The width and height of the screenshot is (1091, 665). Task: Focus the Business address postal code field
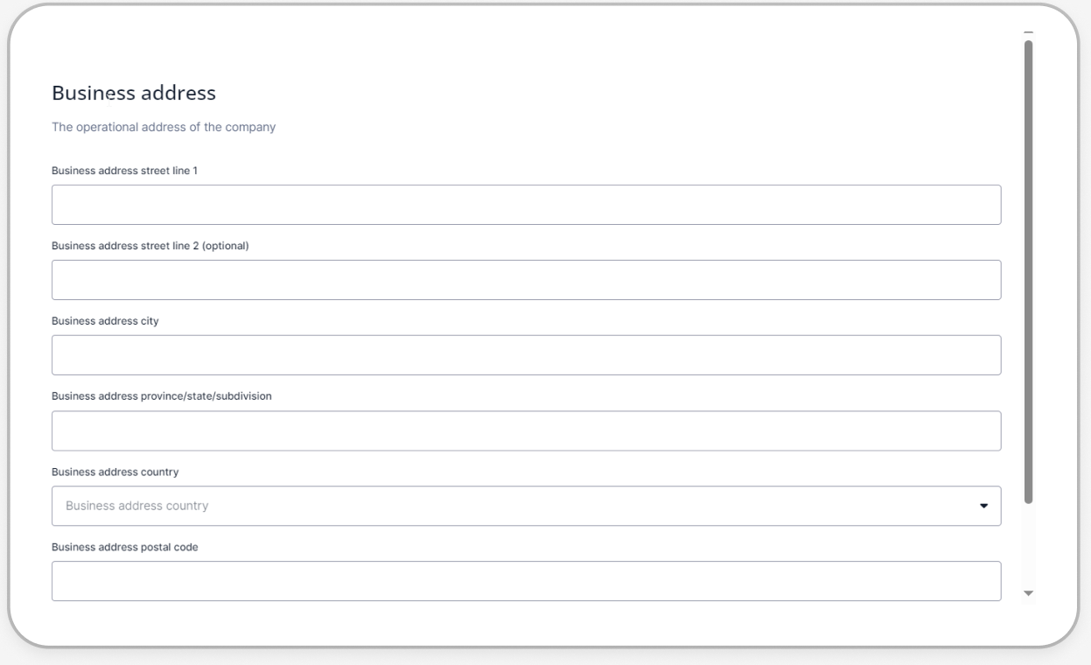(526, 581)
